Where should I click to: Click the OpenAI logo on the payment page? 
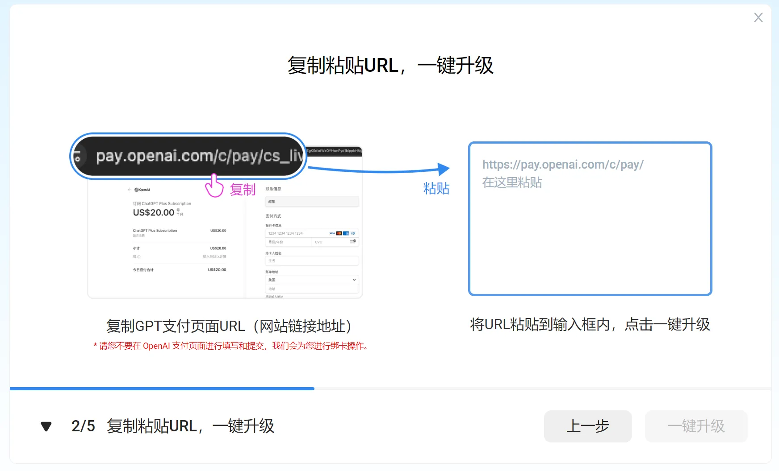137,190
